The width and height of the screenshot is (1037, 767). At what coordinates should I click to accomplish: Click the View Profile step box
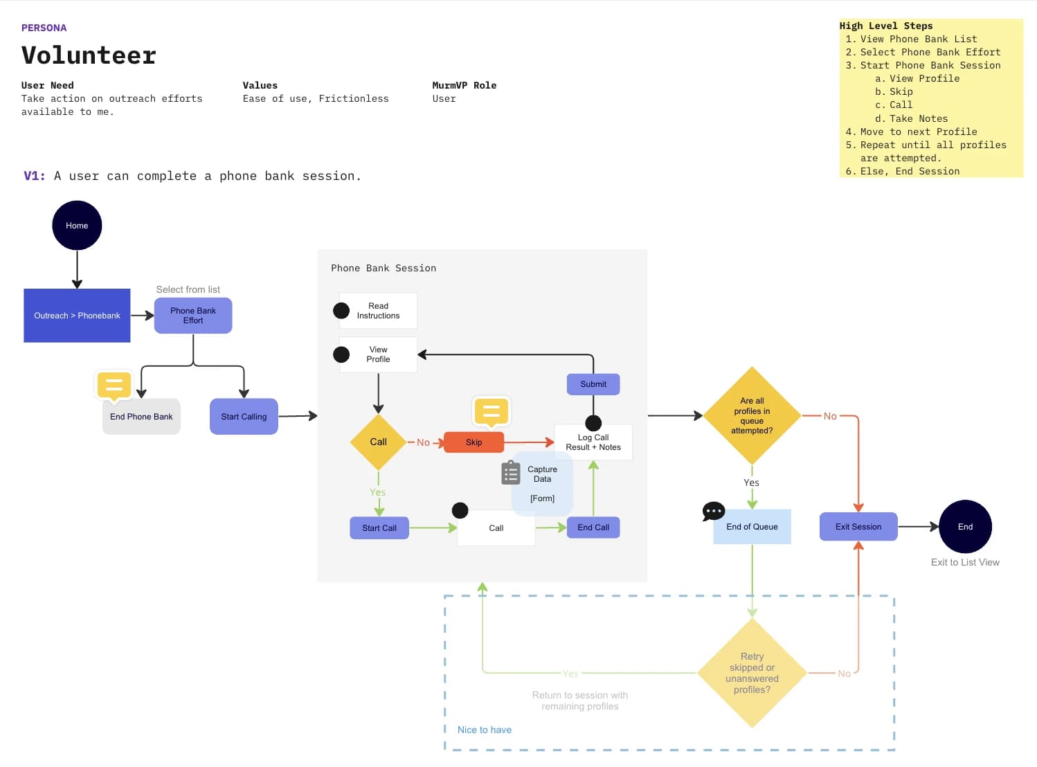(379, 354)
